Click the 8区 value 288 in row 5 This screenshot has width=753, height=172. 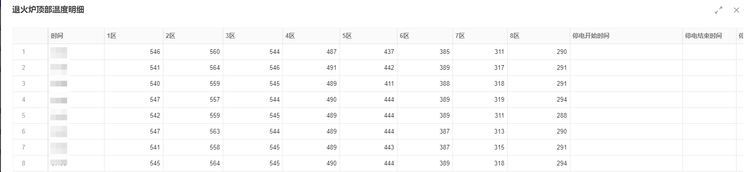click(x=562, y=116)
